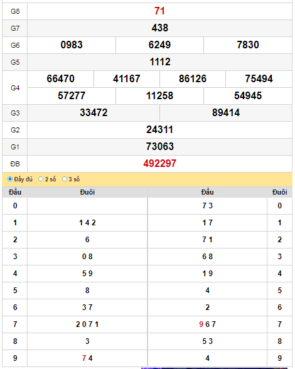Image resolution: width=295 pixels, height=369 pixels.
Task: Click the G4 result 11258
Action: [159, 96]
